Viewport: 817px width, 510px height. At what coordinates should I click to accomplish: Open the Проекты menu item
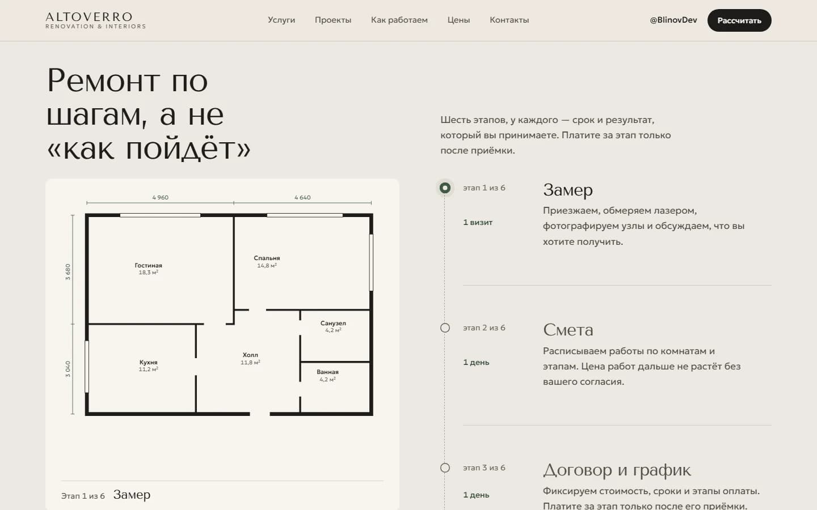[333, 20]
